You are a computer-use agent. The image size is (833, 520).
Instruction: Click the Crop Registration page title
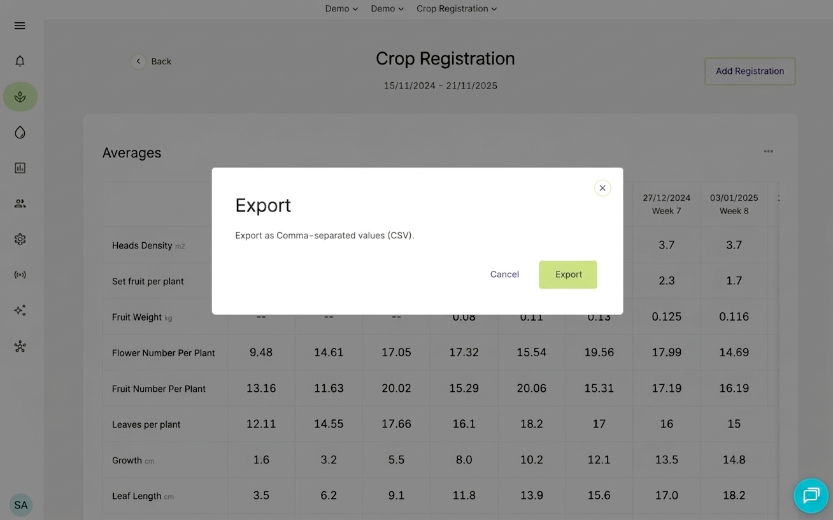(445, 59)
